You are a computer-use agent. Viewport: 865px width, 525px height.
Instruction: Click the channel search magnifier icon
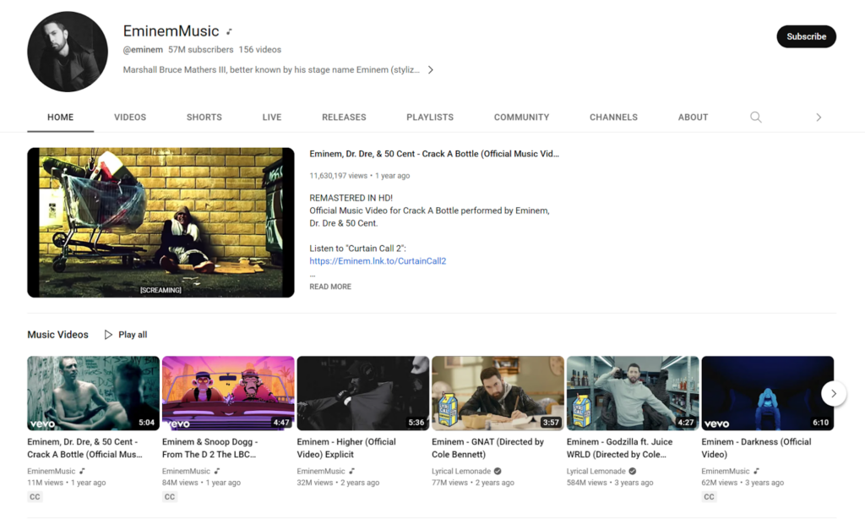(756, 117)
